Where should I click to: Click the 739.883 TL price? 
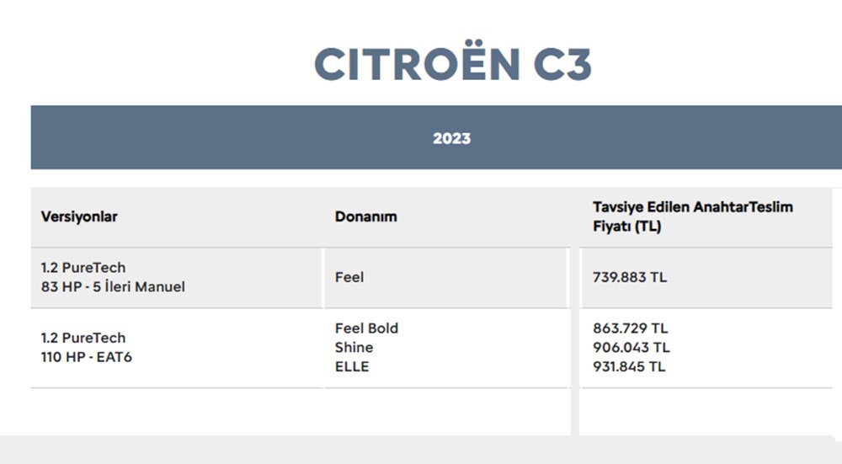[630, 277]
